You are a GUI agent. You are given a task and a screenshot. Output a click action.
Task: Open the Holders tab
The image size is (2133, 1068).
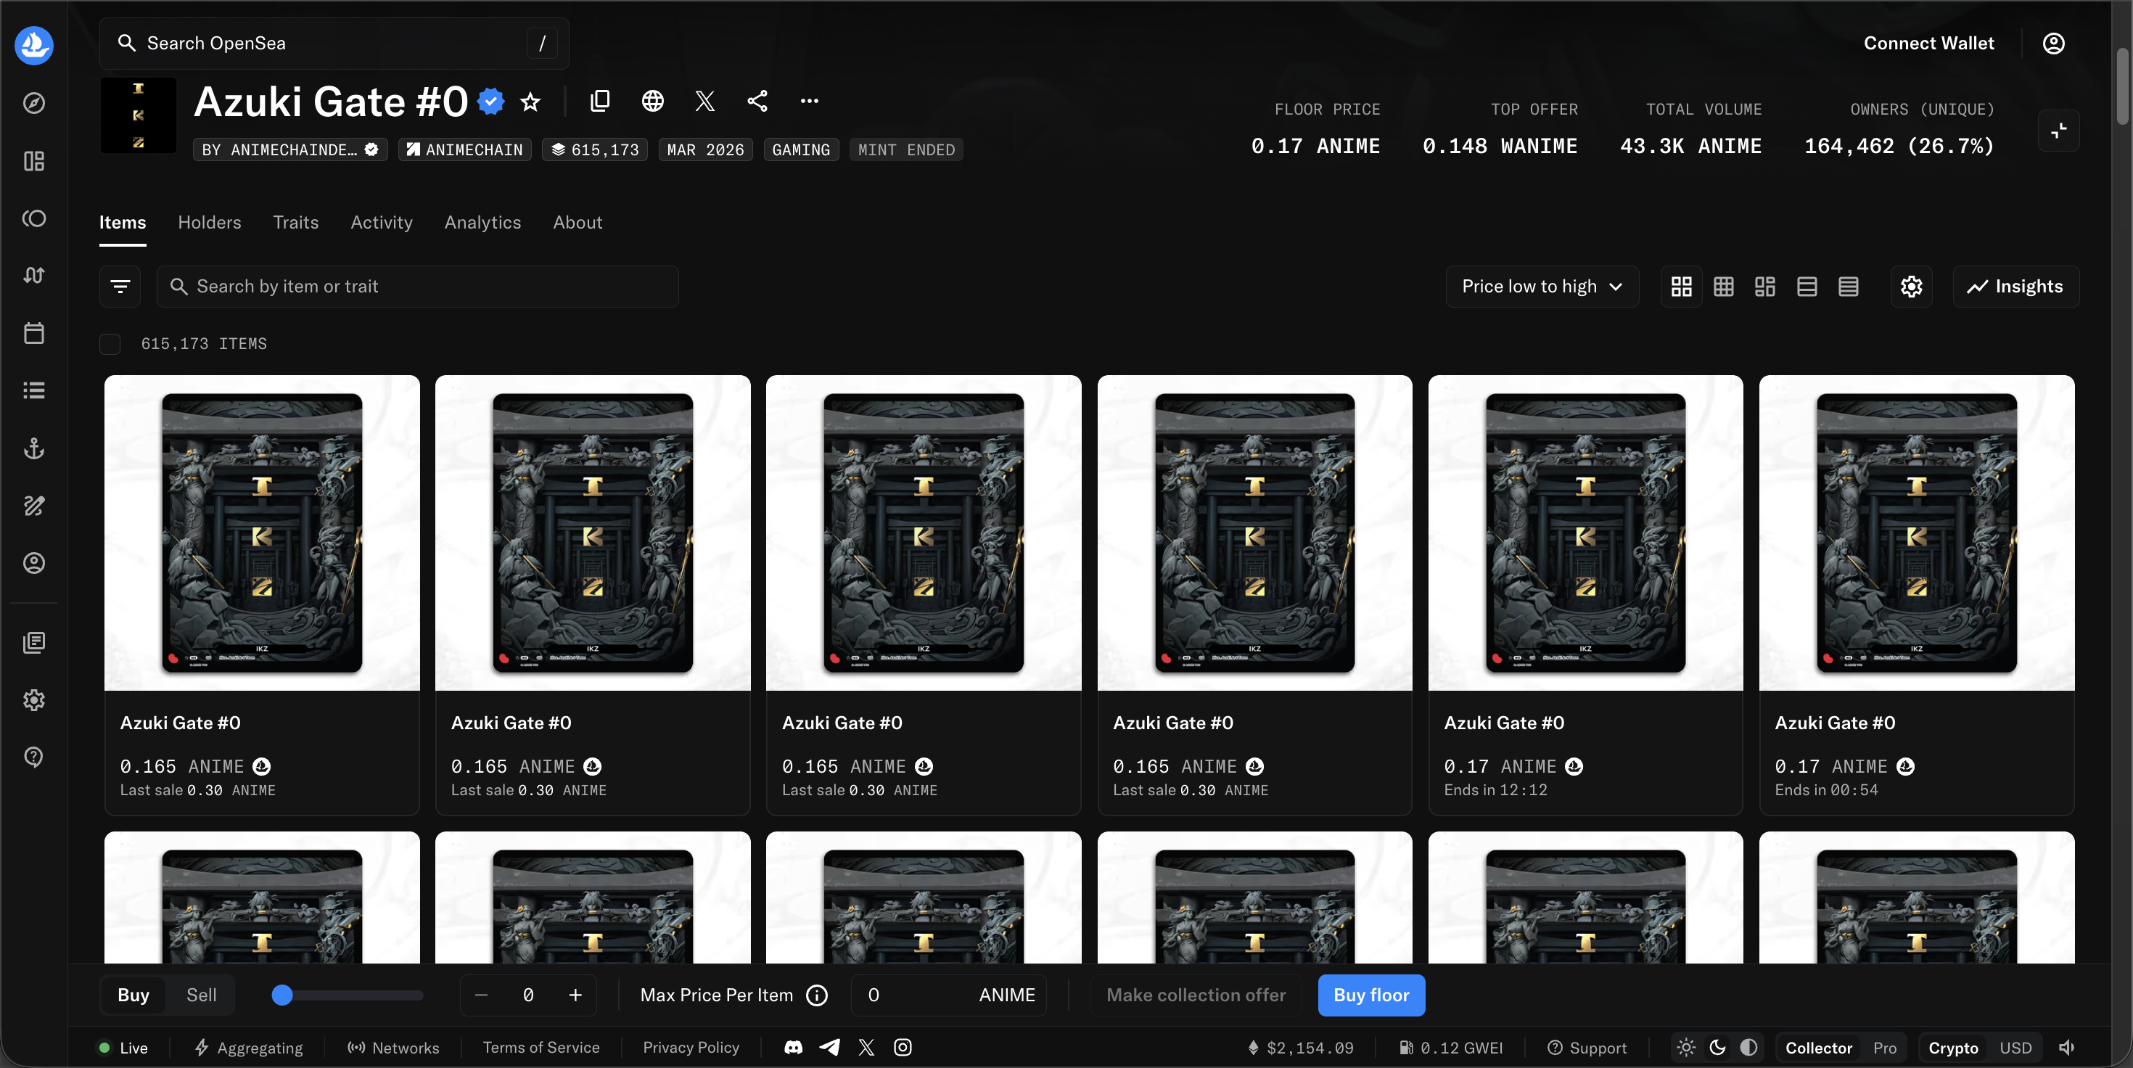point(209,222)
